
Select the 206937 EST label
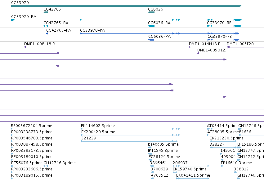[x=180, y=163]
